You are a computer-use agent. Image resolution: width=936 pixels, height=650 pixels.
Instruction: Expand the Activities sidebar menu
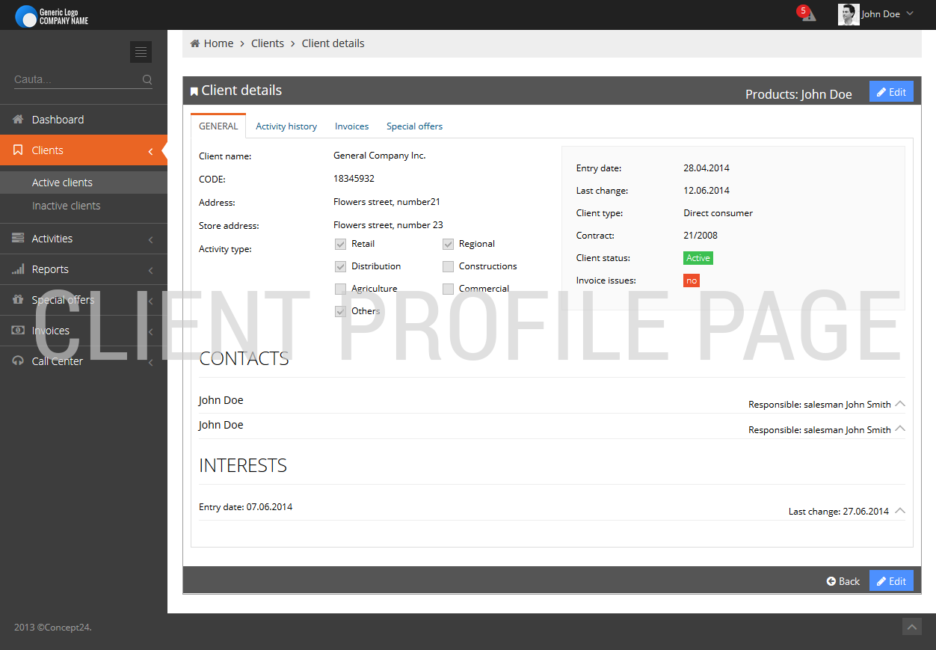[84, 239]
